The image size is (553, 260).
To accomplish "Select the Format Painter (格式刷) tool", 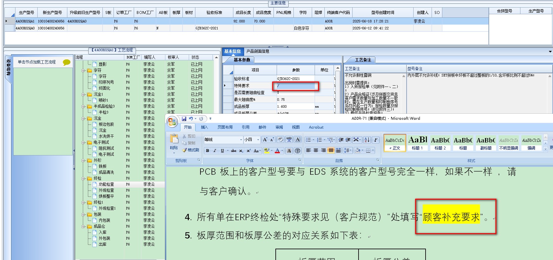I will [x=191, y=150].
